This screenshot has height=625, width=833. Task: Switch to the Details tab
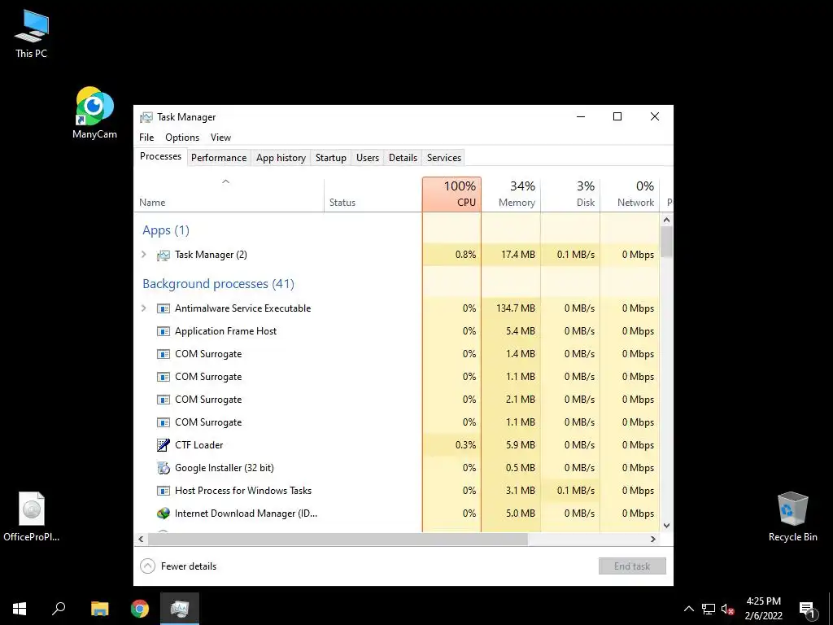tap(403, 158)
